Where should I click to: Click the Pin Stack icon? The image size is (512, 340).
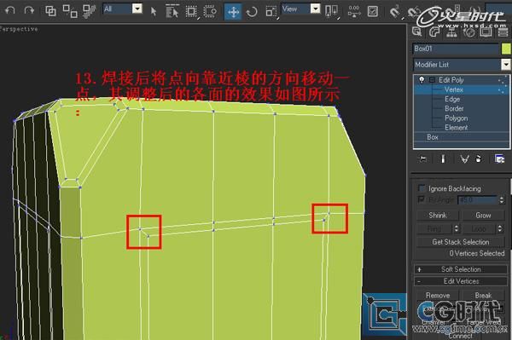(422, 159)
